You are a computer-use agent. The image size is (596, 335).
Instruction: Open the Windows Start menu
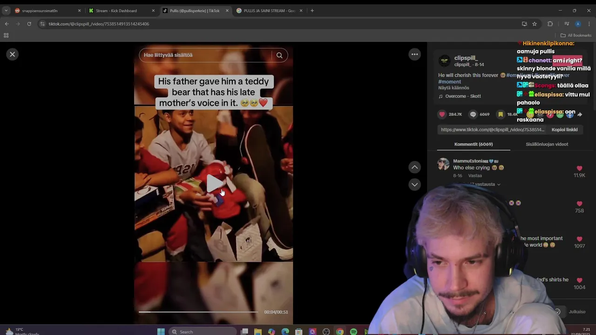pos(161,331)
